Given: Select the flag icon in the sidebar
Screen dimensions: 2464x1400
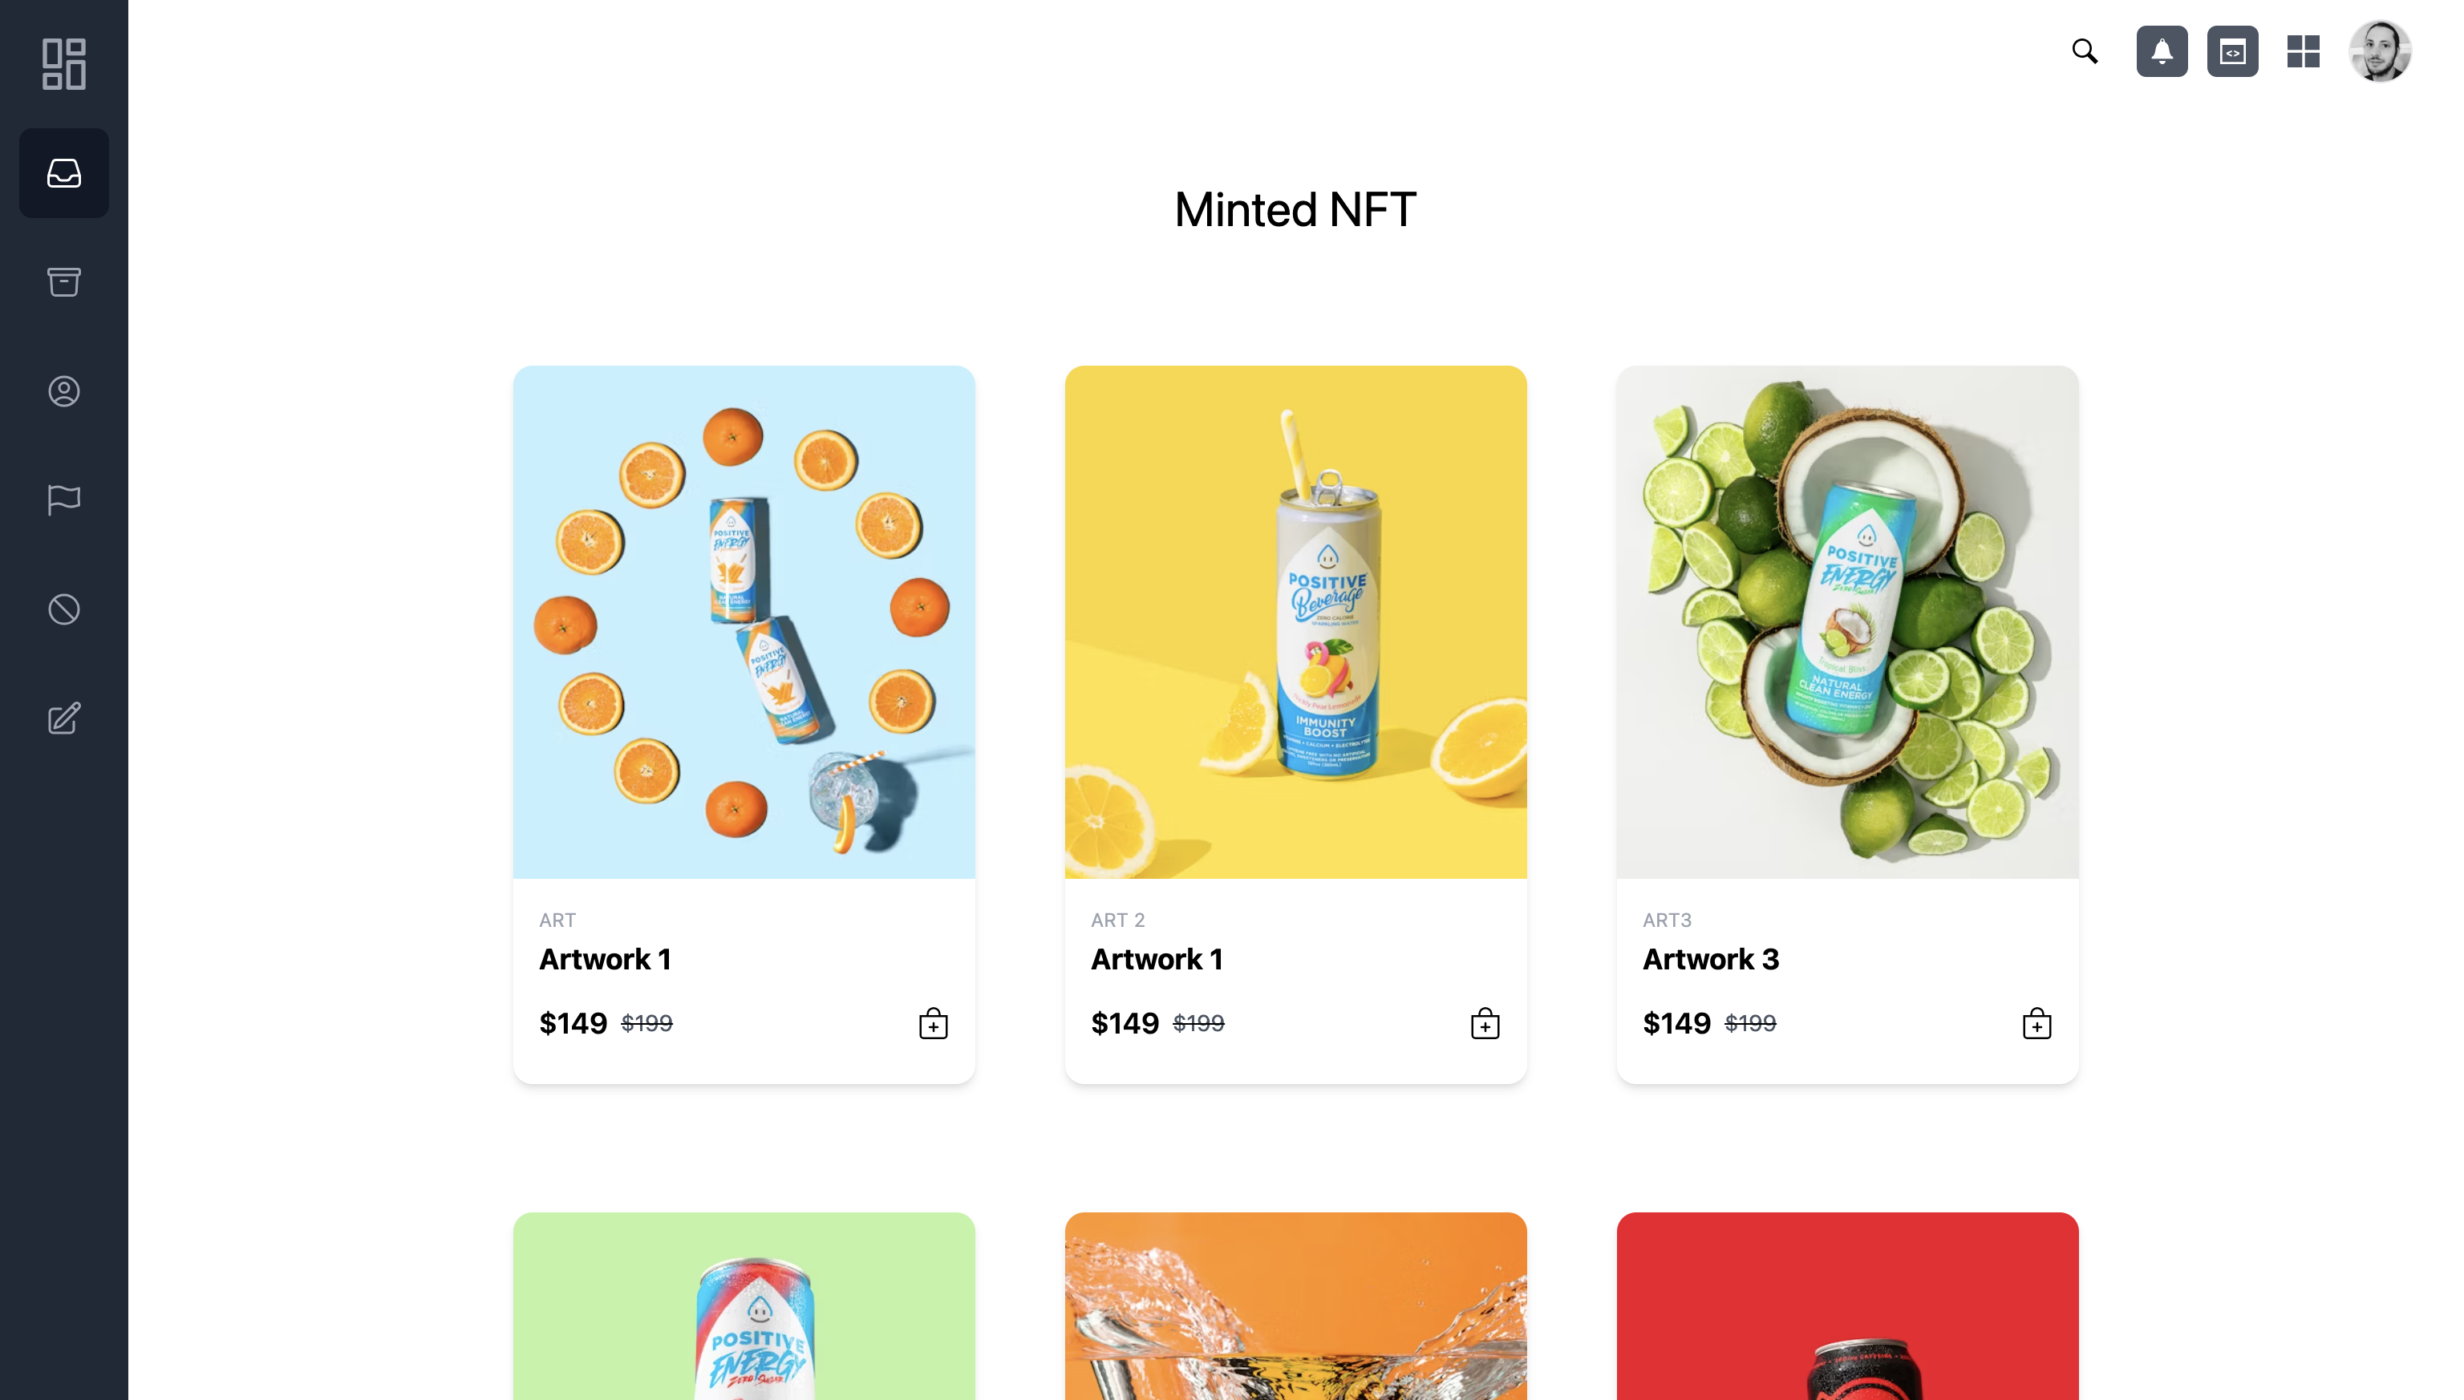Looking at the screenshot, I should 63,500.
